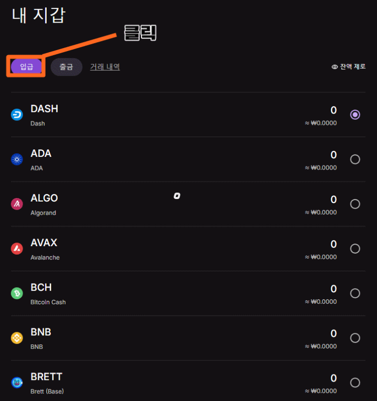Select the BRETT radio button
This screenshot has height=401, width=377.
point(355,382)
